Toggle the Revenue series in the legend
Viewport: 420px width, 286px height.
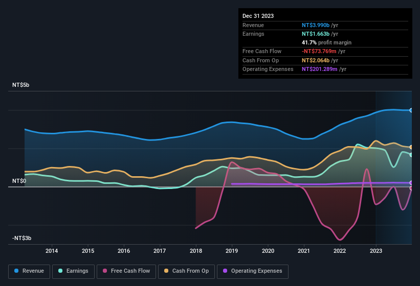click(x=29, y=271)
